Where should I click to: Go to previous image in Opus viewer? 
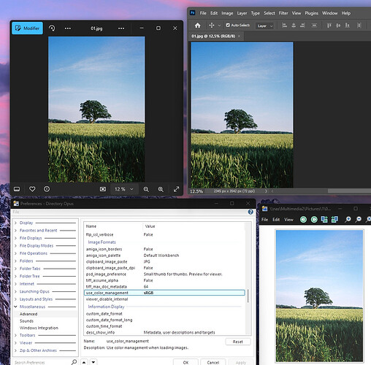pos(303,219)
